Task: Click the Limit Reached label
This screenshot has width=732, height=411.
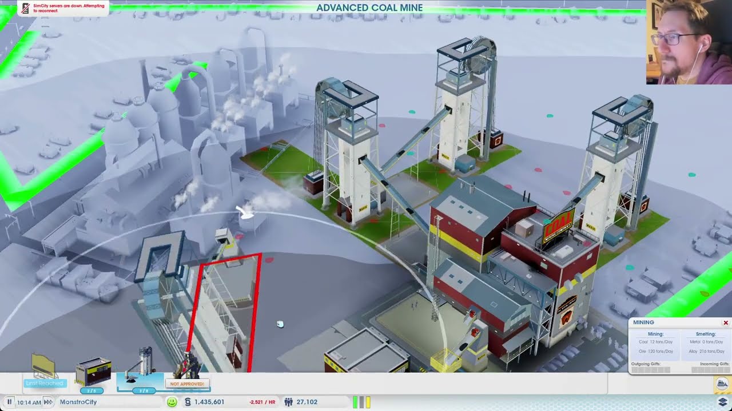Action: (44, 383)
